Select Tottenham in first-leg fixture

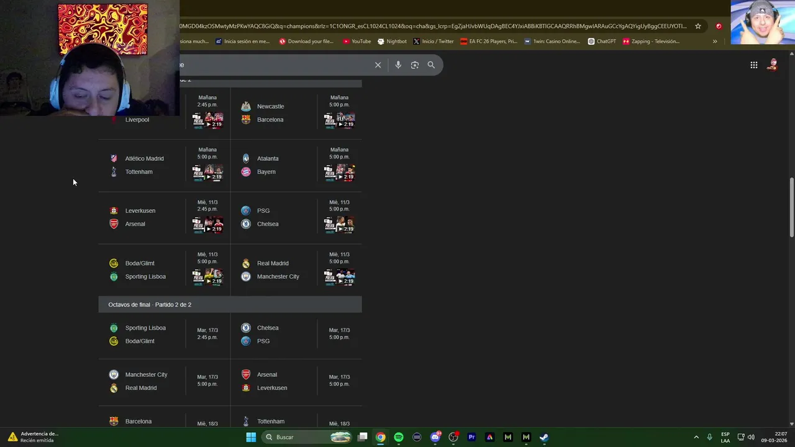tap(139, 171)
